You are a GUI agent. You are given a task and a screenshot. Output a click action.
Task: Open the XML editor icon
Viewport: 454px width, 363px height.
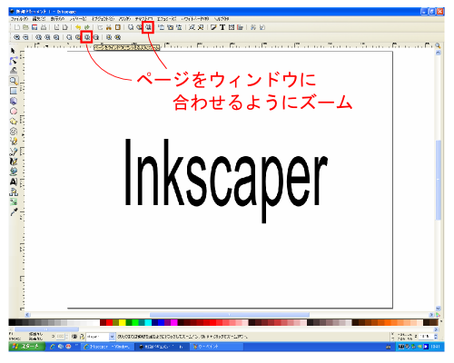coord(232,27)
